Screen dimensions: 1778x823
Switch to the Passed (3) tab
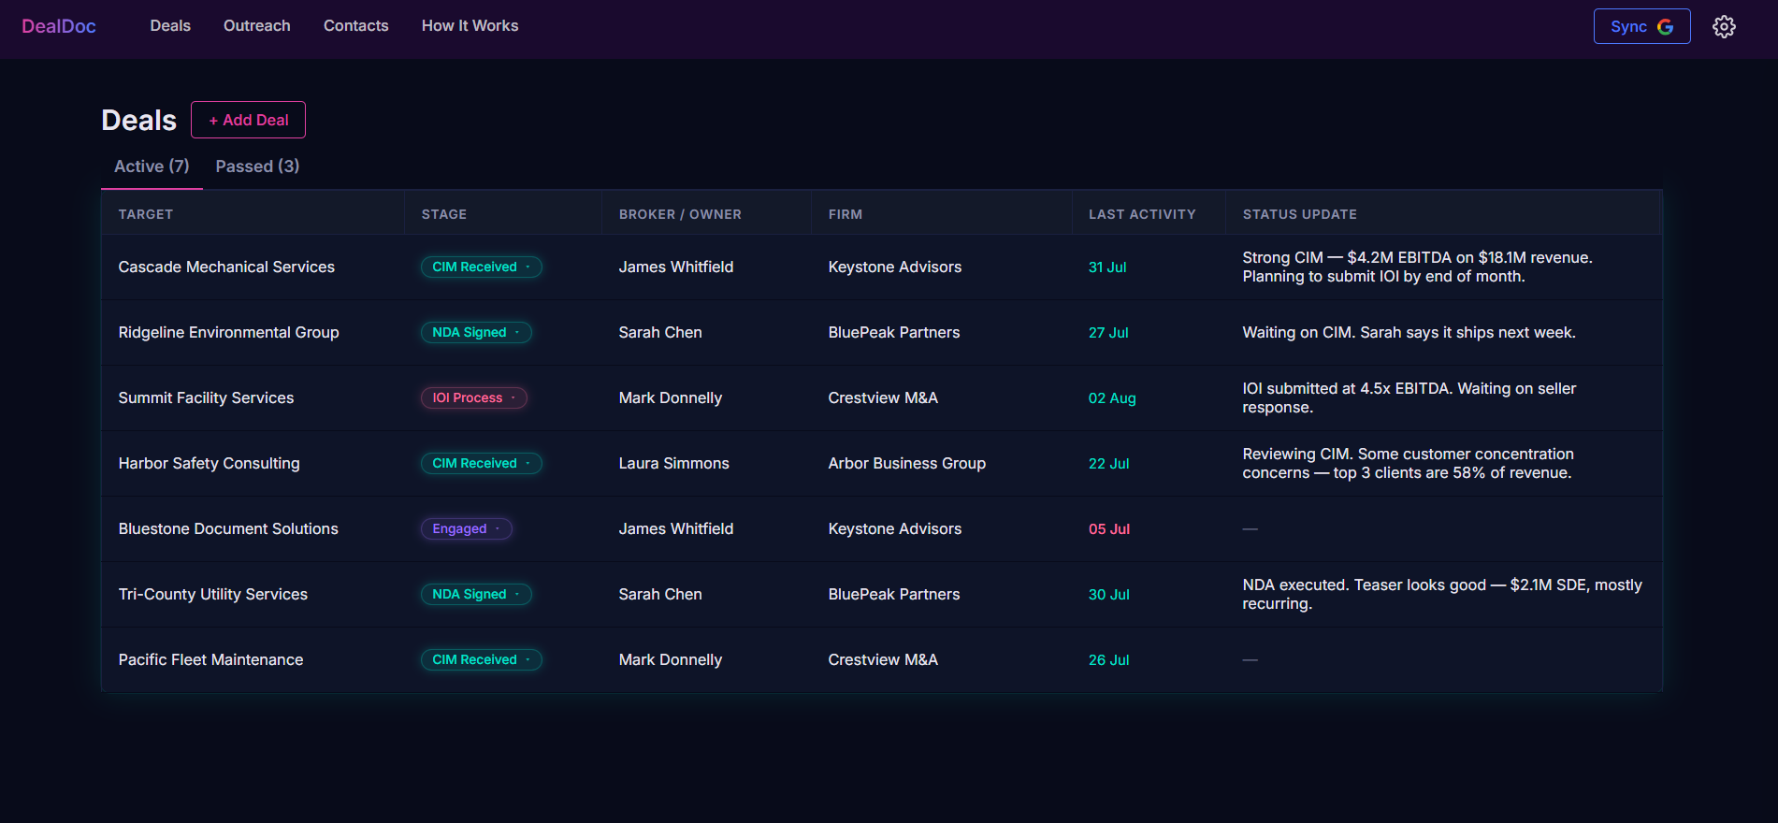pos(257,166)
